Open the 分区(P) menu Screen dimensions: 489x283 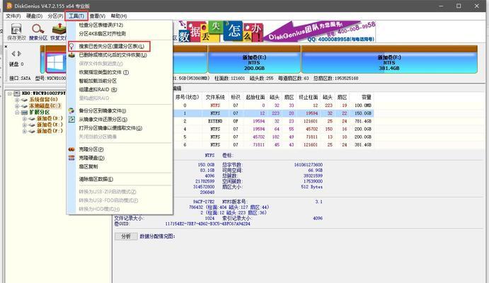click(55, 16)
